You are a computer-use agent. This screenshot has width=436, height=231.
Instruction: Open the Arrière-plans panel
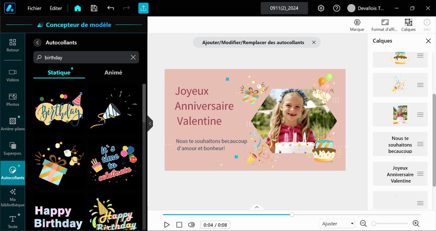(13, 124)
